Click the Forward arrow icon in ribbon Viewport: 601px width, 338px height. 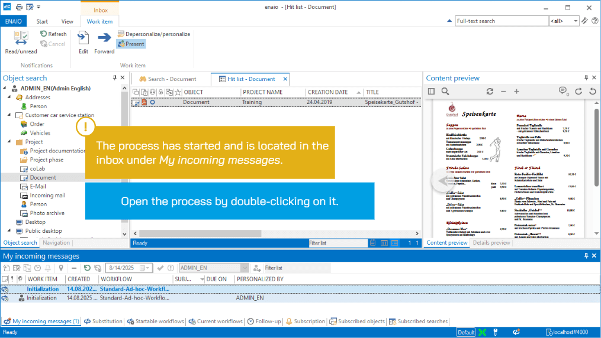[x=104, y=38]
